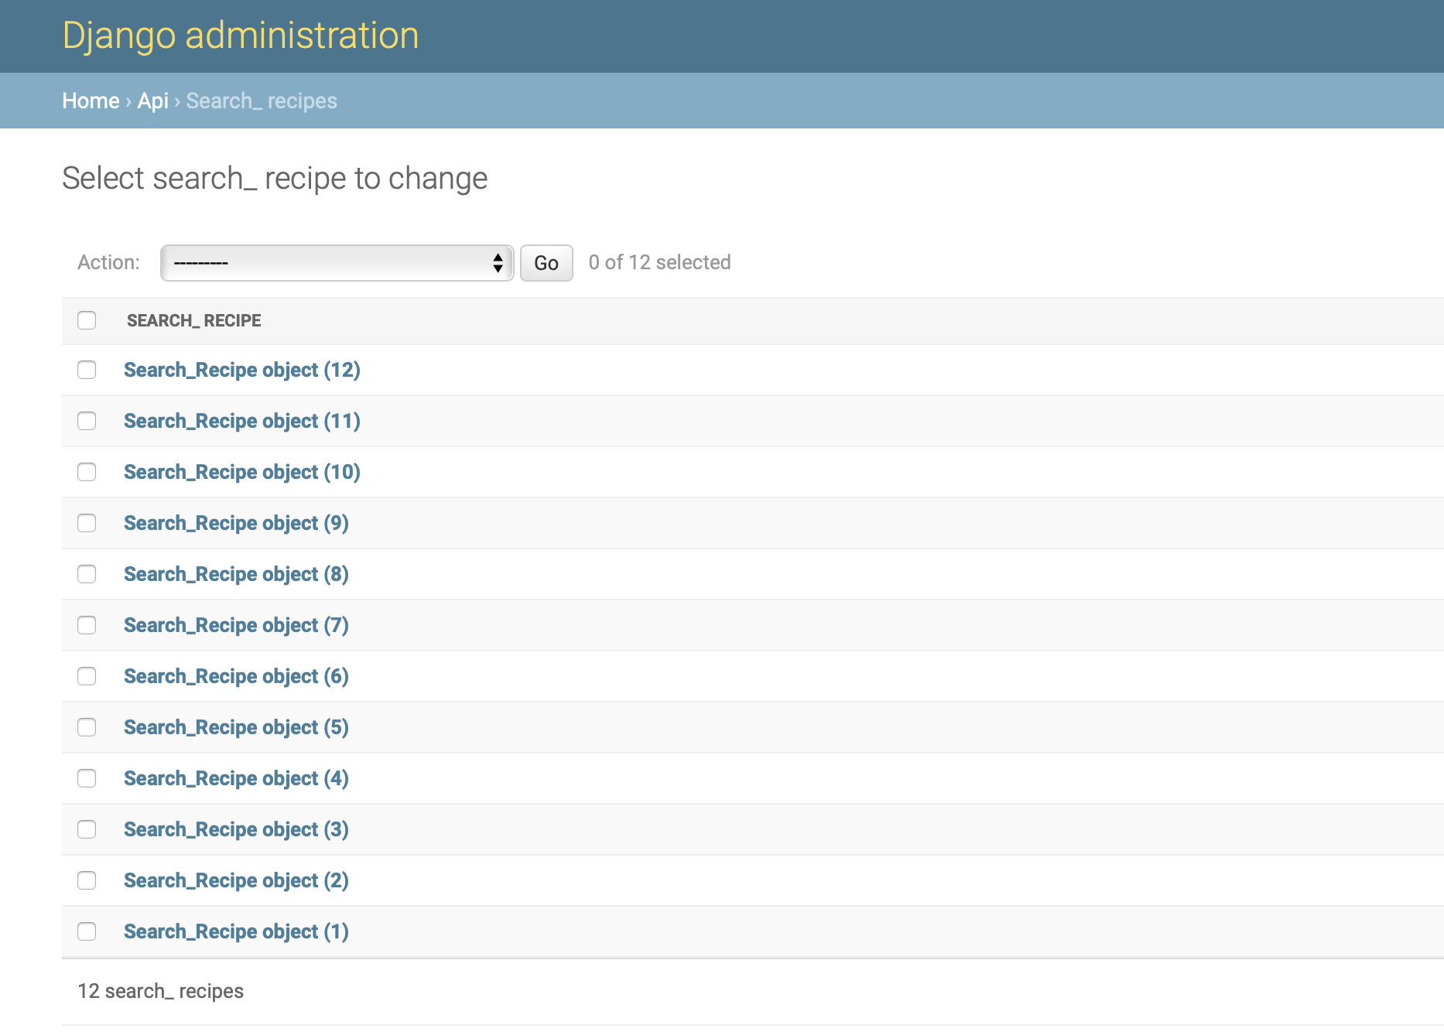
Task: Check the box for Search_Recipe object (10)
Action: tap(87, 472)
